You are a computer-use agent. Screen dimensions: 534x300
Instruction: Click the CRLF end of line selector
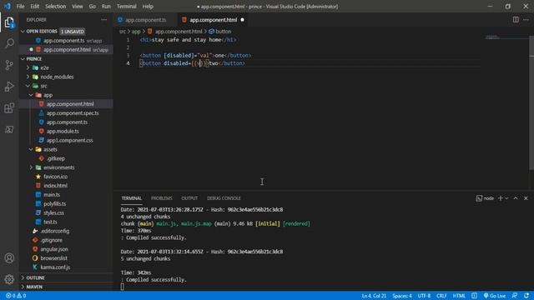coord(441,296)
